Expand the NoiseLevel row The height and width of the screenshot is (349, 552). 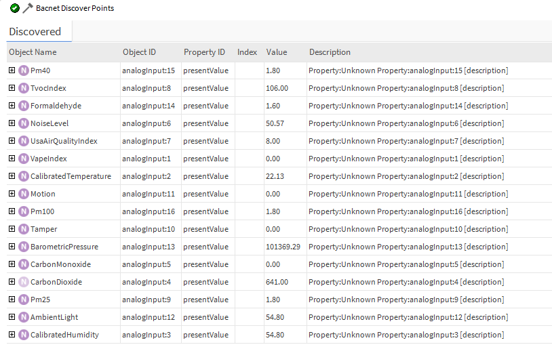(12, 123)
